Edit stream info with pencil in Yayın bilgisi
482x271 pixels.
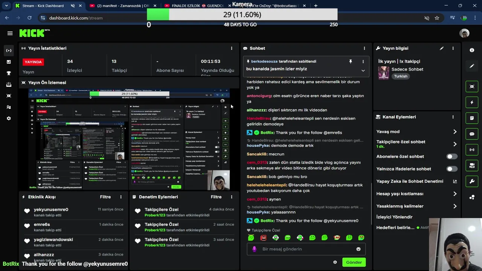pyautogui.click(x=442, y=48)
